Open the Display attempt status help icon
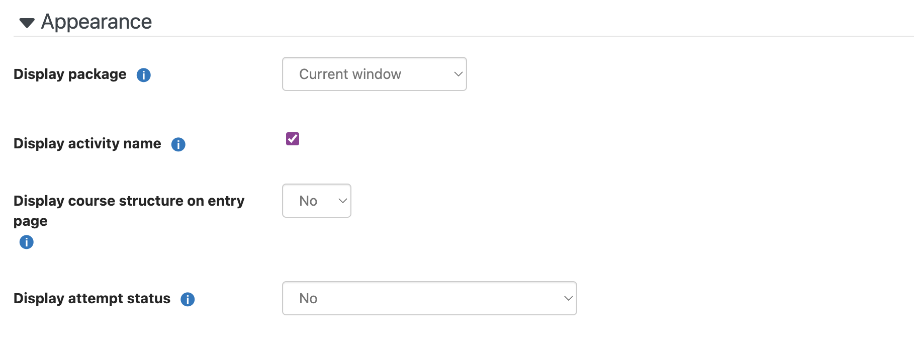 click(x=188, y=299)
